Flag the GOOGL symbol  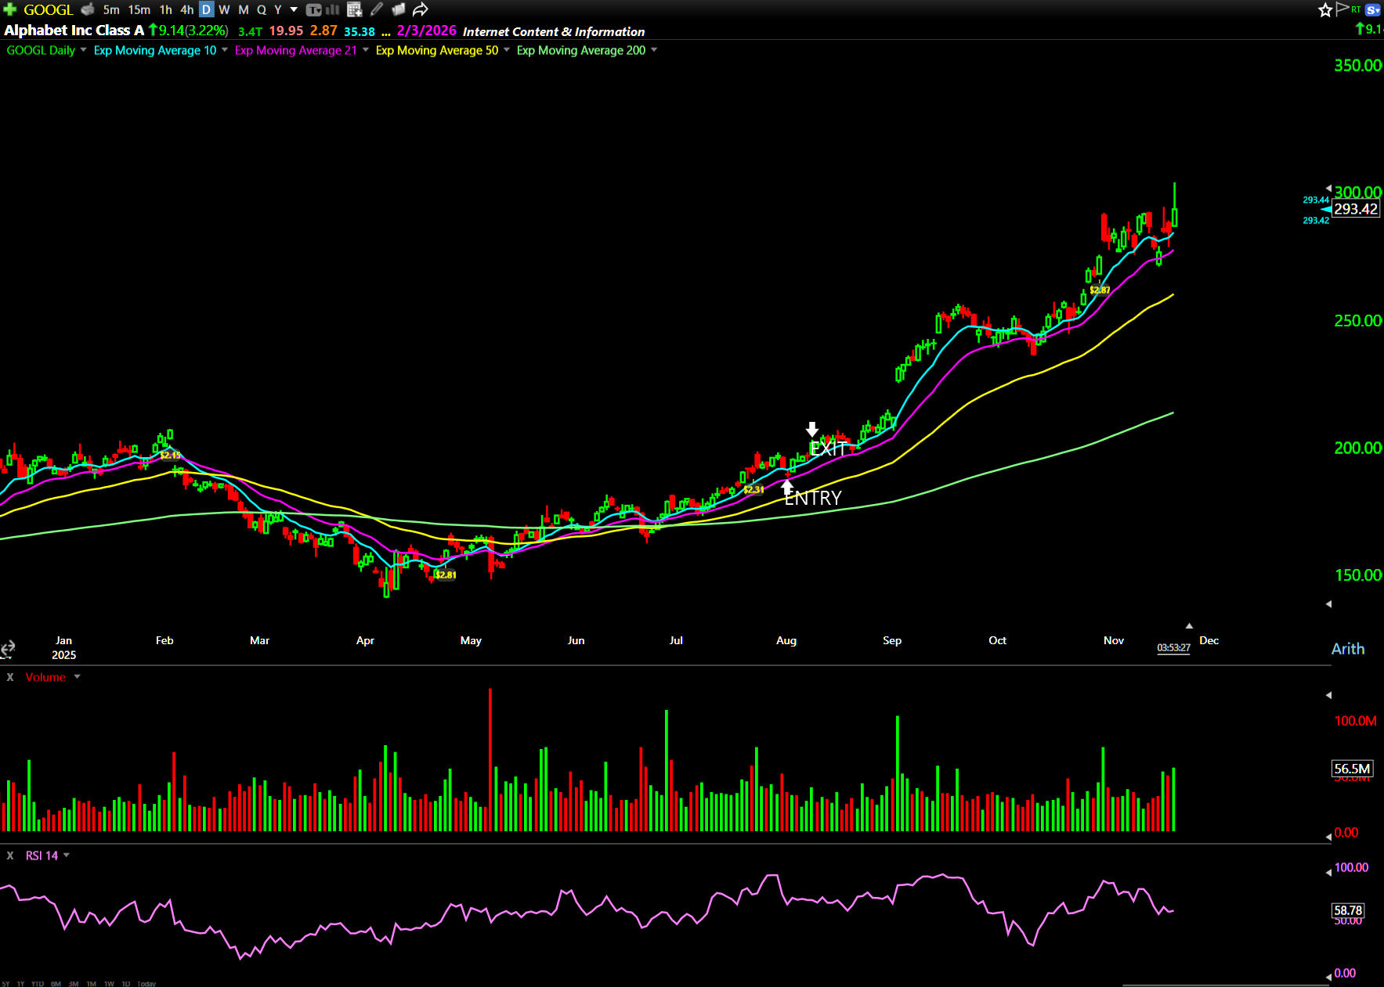(1342, 9)
